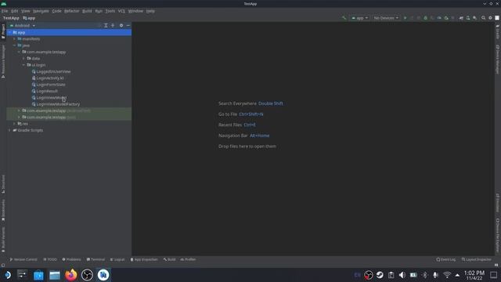This screenshot has width=501, height=282.
Task: Open the Resource Manager side tab
Action: (x=3, y=61)
